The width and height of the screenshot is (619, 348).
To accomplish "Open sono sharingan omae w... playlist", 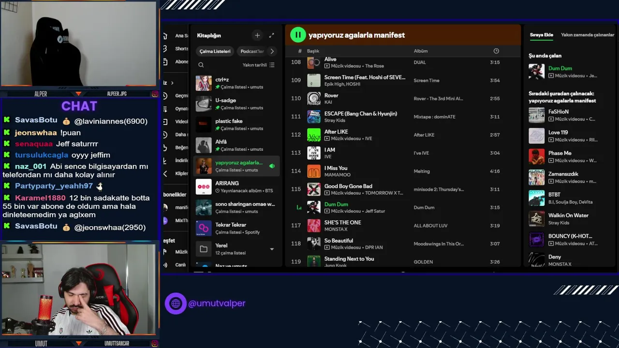I will (x=236, y=207).
